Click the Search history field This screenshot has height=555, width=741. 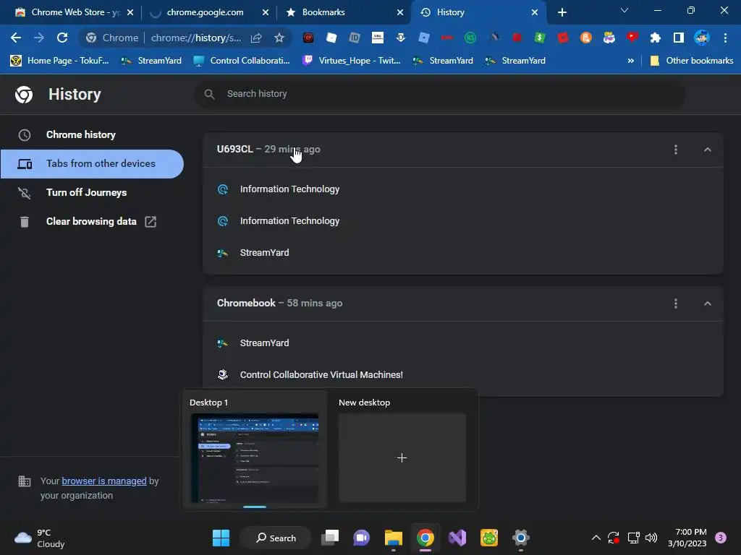pos(439,94)
